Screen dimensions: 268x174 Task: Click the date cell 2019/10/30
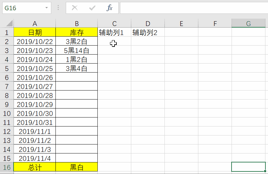pos(35,113)
